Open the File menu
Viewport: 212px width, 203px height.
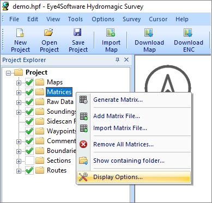coord(14,19)
